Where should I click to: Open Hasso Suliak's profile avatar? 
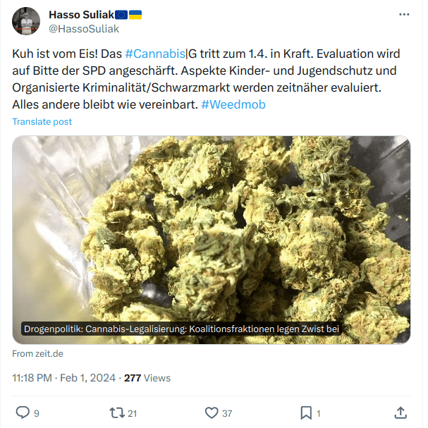pyautogui.click(x=26, y=21)
